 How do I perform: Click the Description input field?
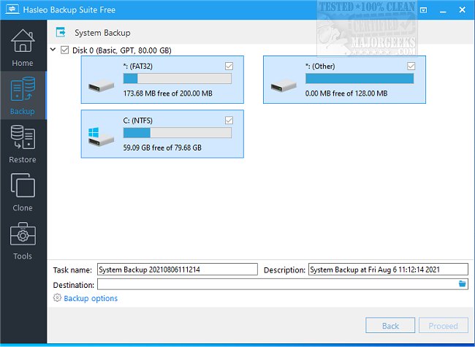click(x=388, y=269)
